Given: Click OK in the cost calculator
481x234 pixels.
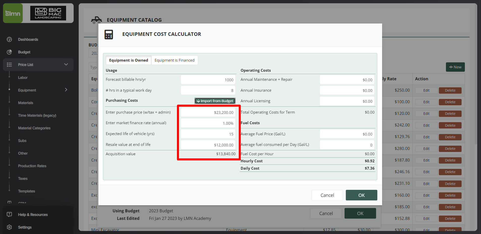Looking at the screenshot, I should (x=361, y=195).
